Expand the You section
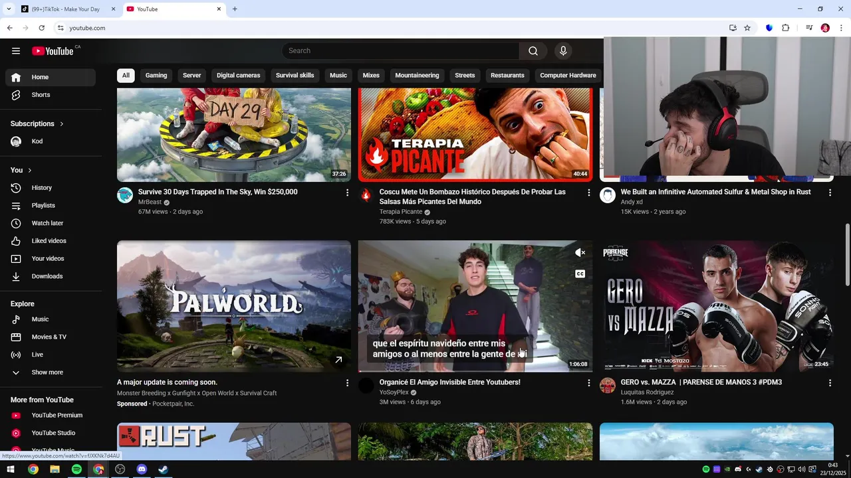This screenshot has height=478, width=851. tap(21, 171)
